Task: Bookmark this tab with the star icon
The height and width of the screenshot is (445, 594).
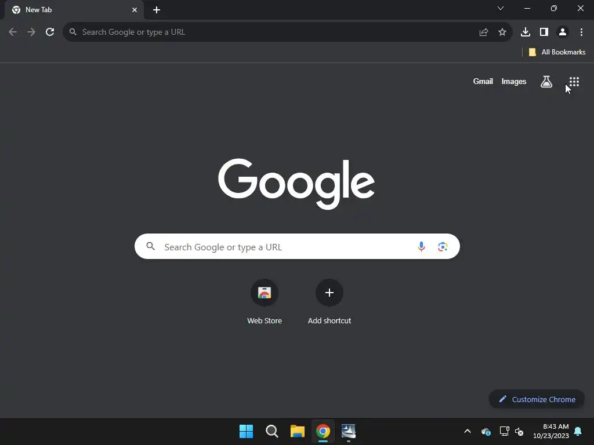Action: 502,32
